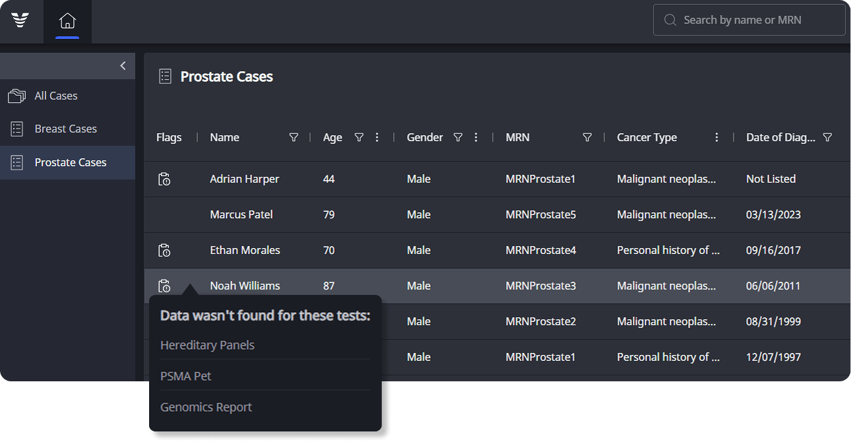Viewport: 851px width, 442px height.
Task: Click the missing-data flag icon for Ethan Morales
Action: pyautogui.click(x=164, y=250)
